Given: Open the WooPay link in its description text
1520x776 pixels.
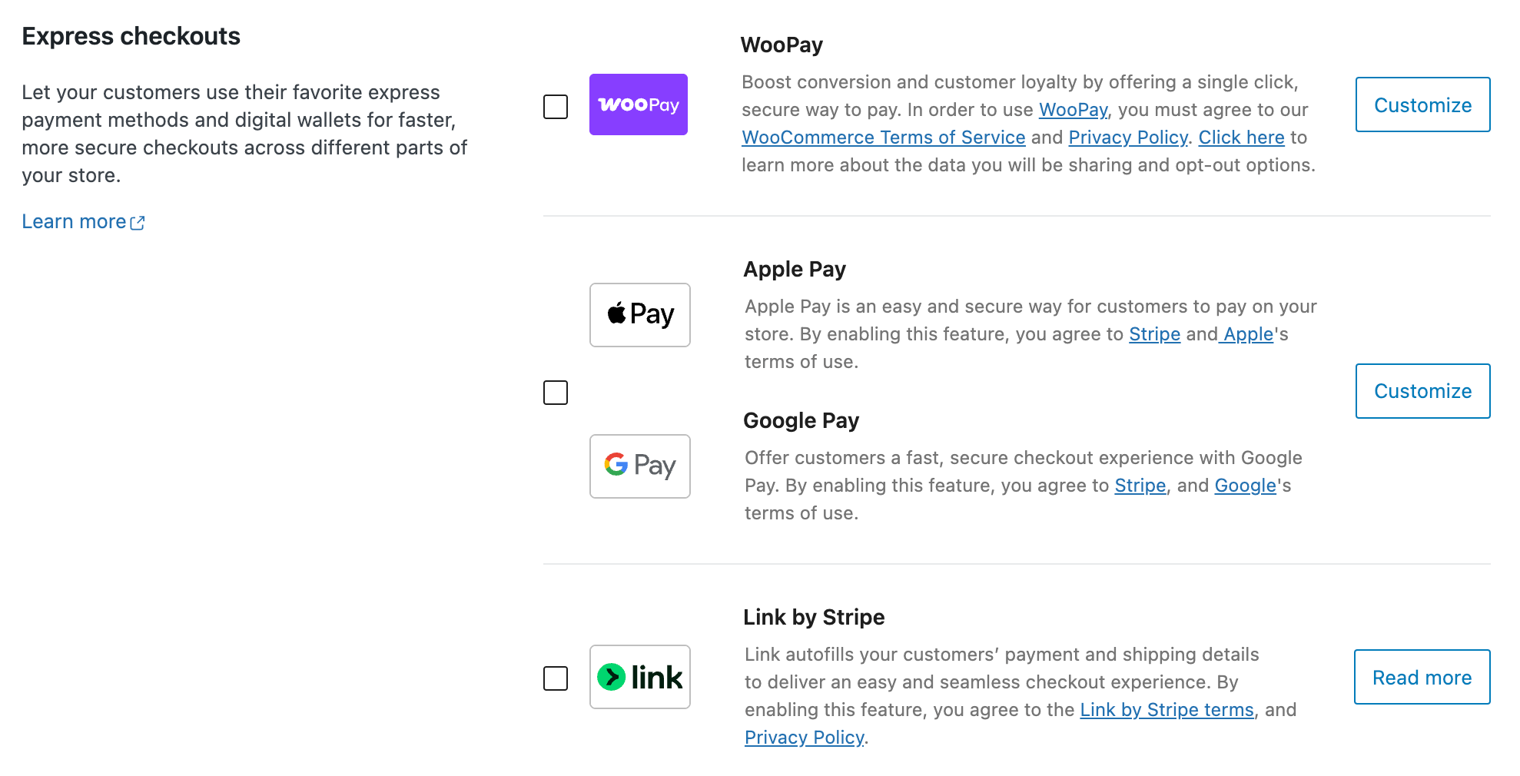Looking at the screenshot, I should [x=1072, y=110].
